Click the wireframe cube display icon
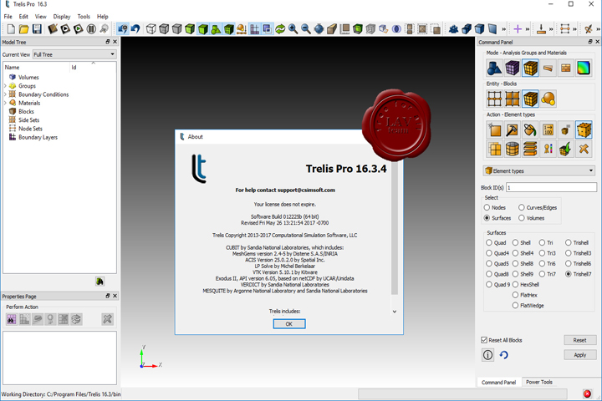The height and width of the screenshot is (401, 602). [x=151, y=28]
